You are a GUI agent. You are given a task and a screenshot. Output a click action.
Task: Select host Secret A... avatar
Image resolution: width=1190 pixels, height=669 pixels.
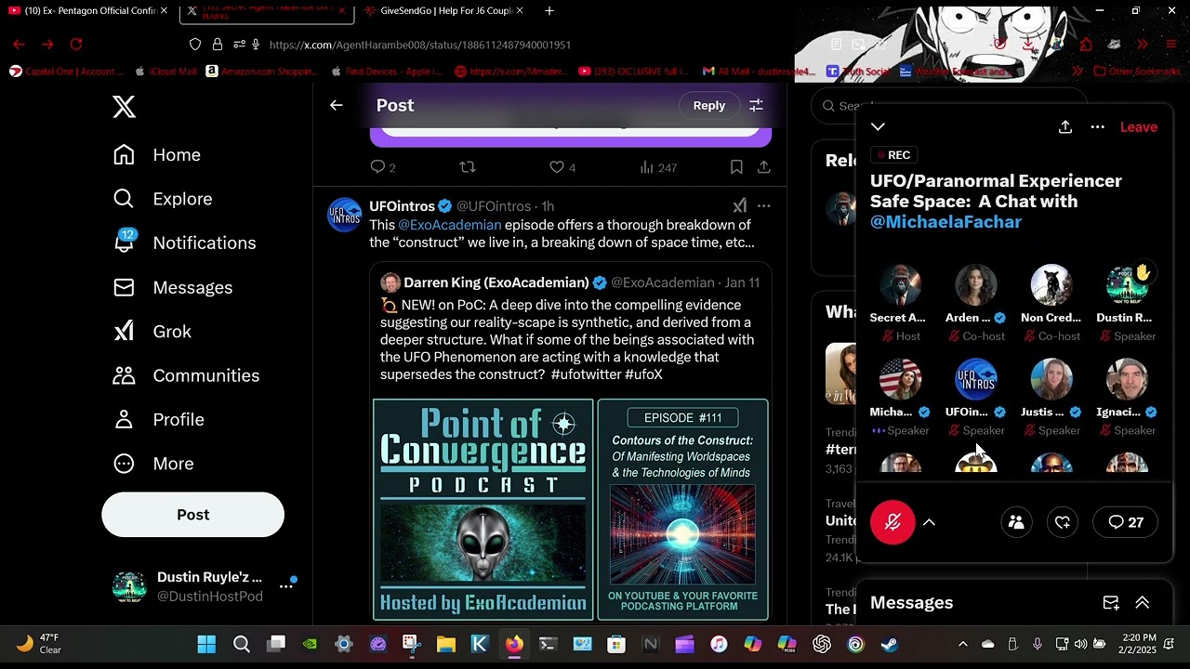point(900,285)
